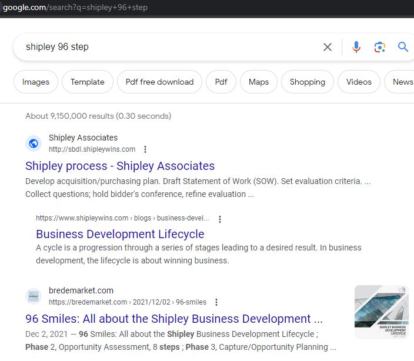The width and height of the screenshot is (414, 361).
Task: Open Shipley process - Shipley Associates link
Action: [120, 166]
